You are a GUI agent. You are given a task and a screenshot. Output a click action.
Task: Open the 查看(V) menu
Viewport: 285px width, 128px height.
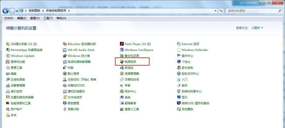(35, 18)
